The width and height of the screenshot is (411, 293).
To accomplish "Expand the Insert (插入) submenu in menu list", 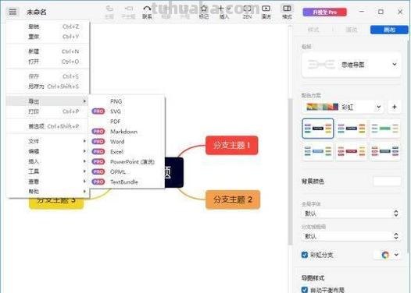I will click(48, 161).
